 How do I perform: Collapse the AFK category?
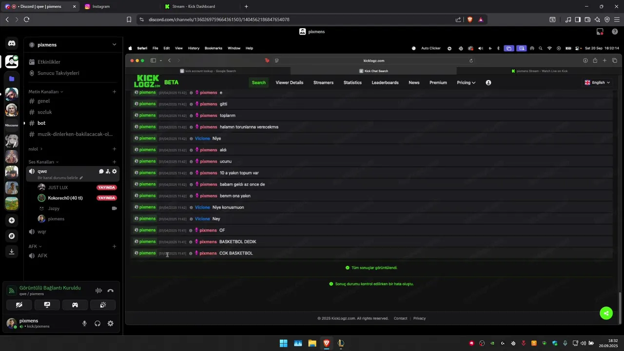tap(35, 246)
